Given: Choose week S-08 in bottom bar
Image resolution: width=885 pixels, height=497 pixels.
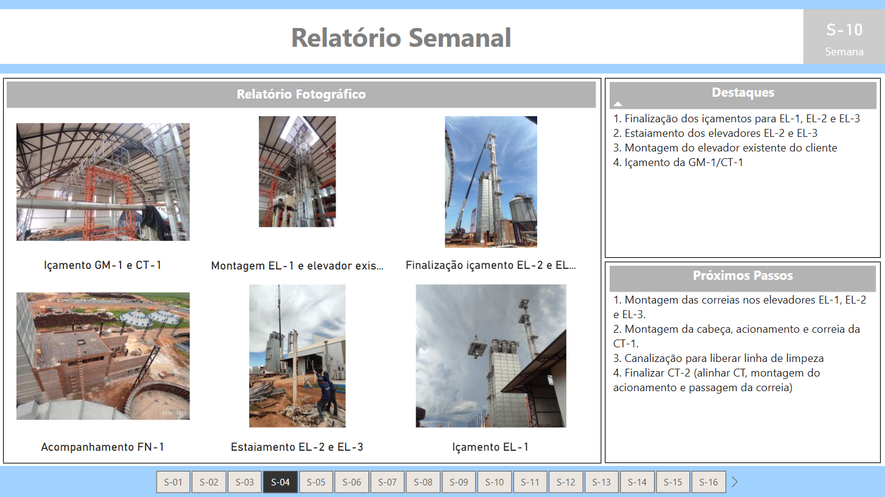Looking at the screenshot, I should click(423, 482).
